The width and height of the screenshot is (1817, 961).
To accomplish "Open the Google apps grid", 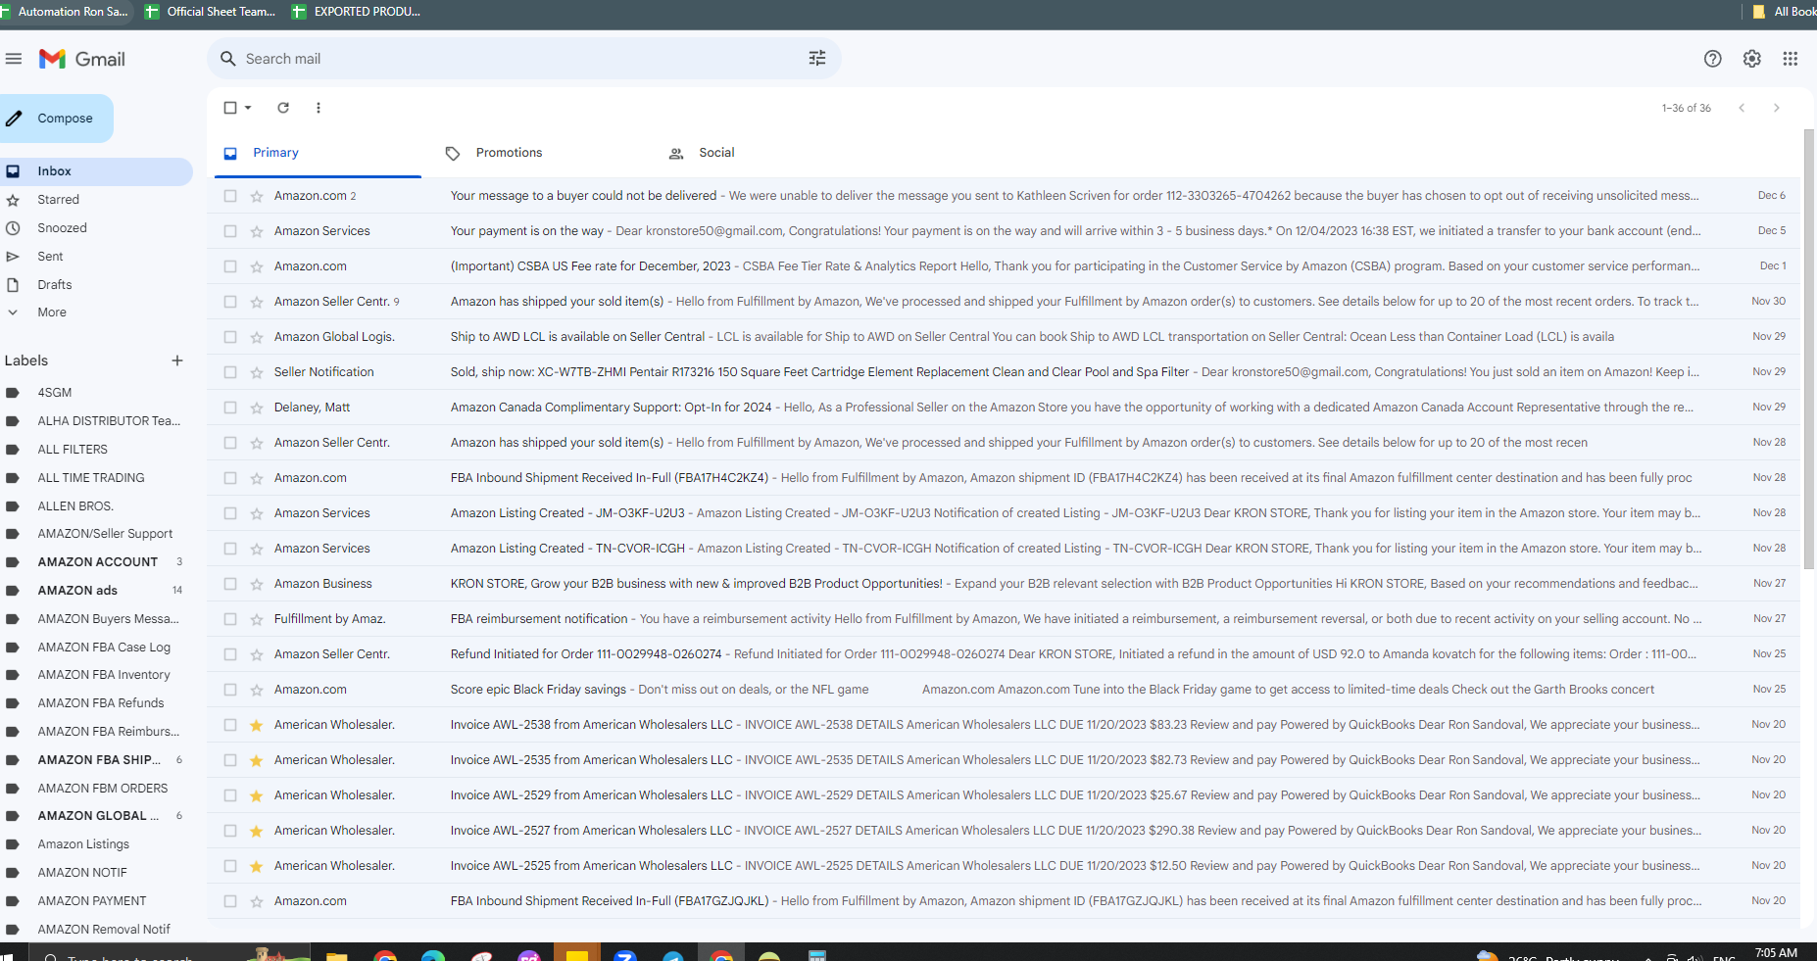I will point(1791,59).
